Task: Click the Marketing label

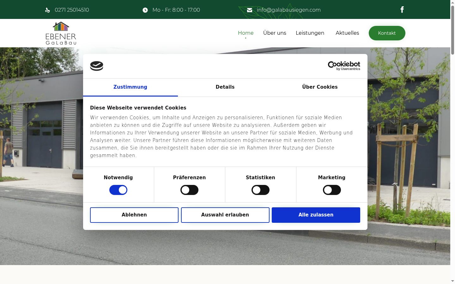Action: coord(332,178)
